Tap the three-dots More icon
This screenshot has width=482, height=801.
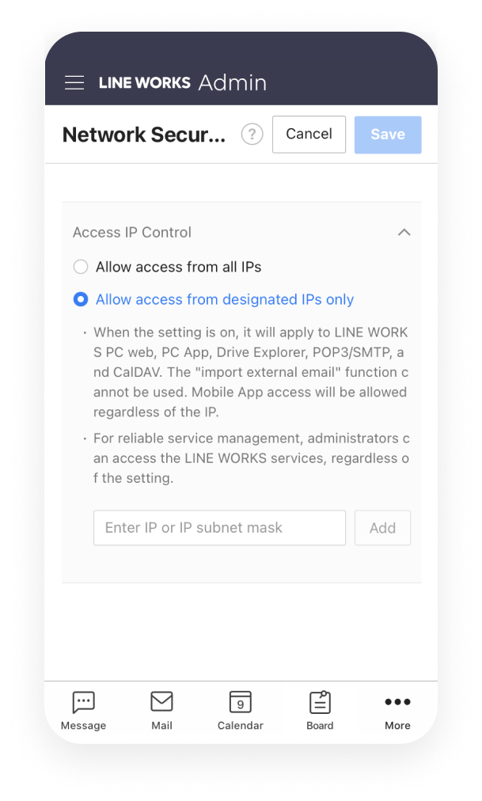pyautogui.click(x=398, y=701)
